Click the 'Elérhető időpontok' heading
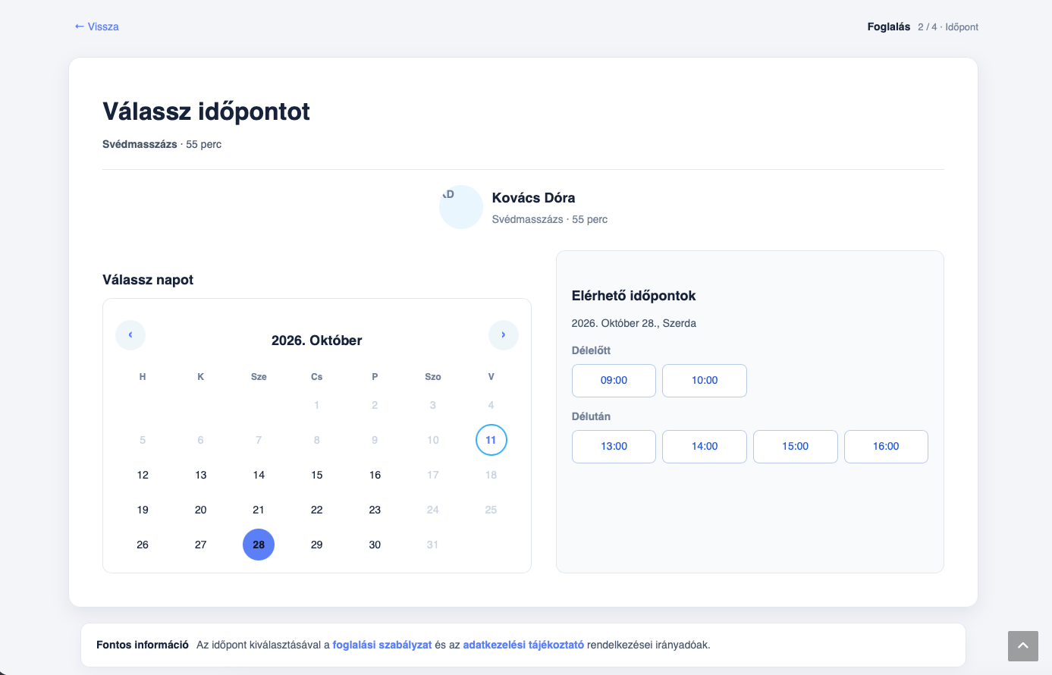This screenshot has width=1052, height=675. click(x=634, y=296)
